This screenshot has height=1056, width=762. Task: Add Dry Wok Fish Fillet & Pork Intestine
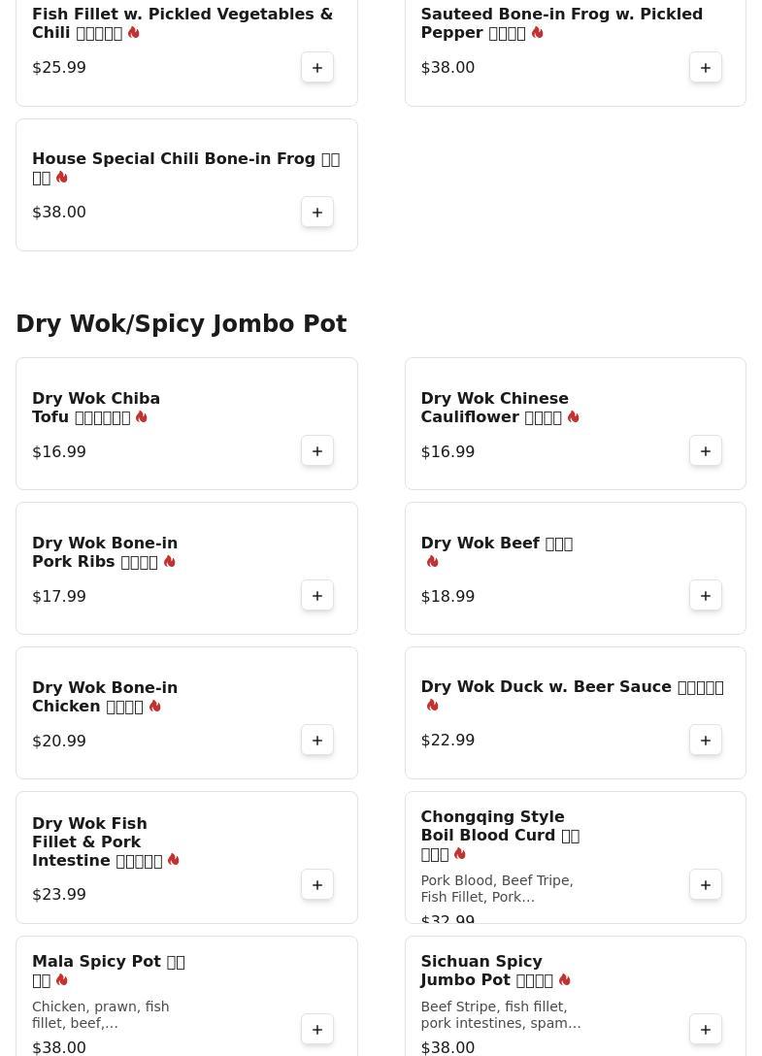tap(317, 885)
